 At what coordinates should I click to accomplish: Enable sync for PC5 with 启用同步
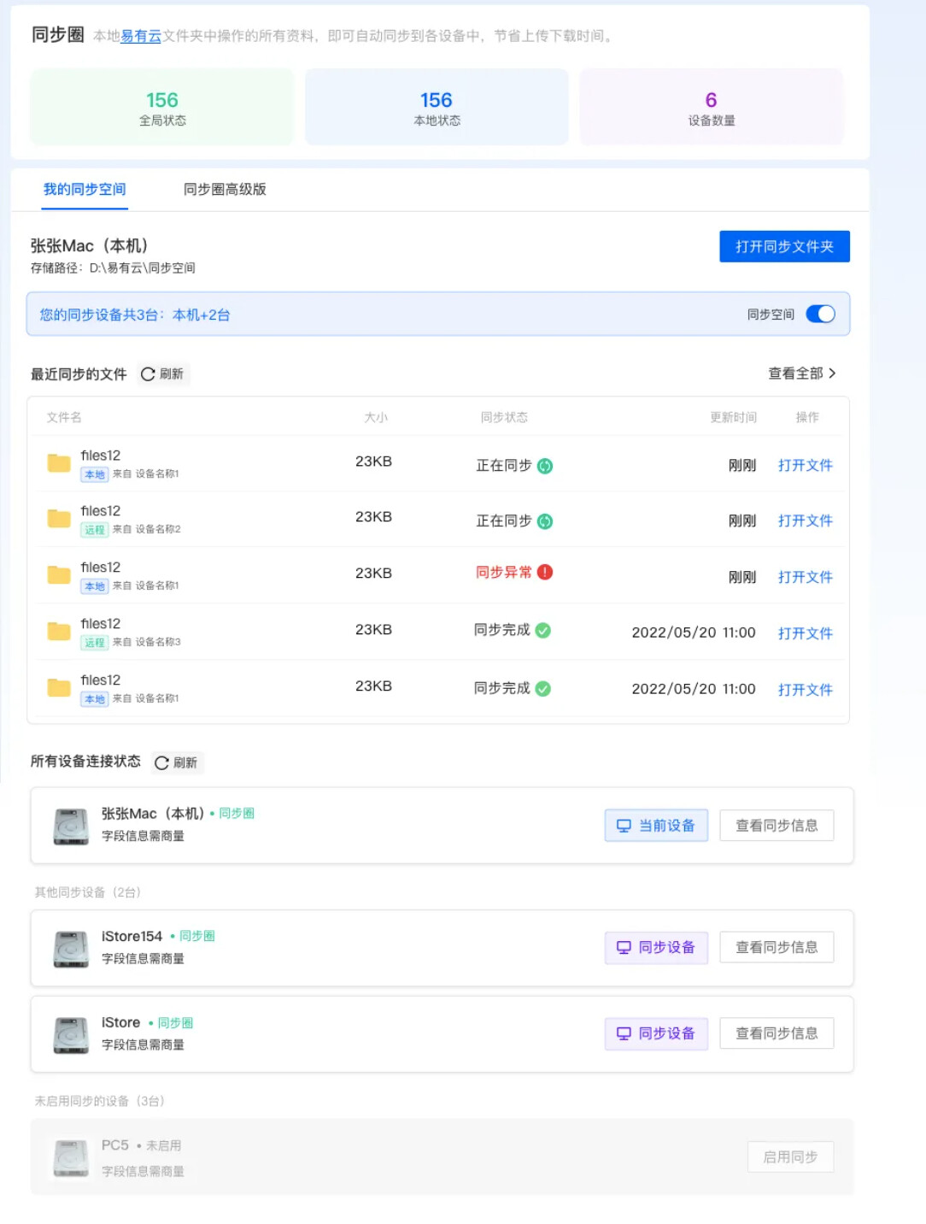click(790, 1156)
